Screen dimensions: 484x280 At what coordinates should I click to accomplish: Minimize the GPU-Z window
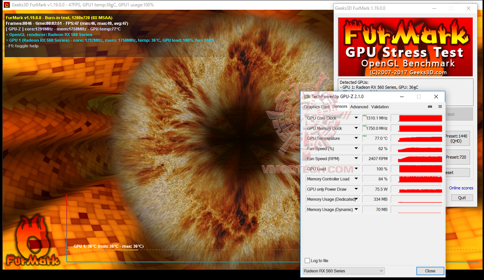(402, 97)
